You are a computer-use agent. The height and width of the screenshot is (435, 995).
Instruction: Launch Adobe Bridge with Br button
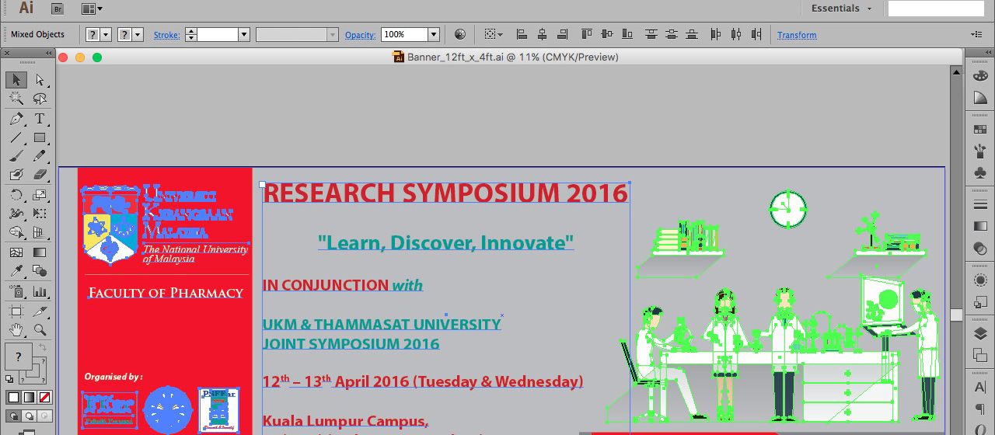pos(58,9)
